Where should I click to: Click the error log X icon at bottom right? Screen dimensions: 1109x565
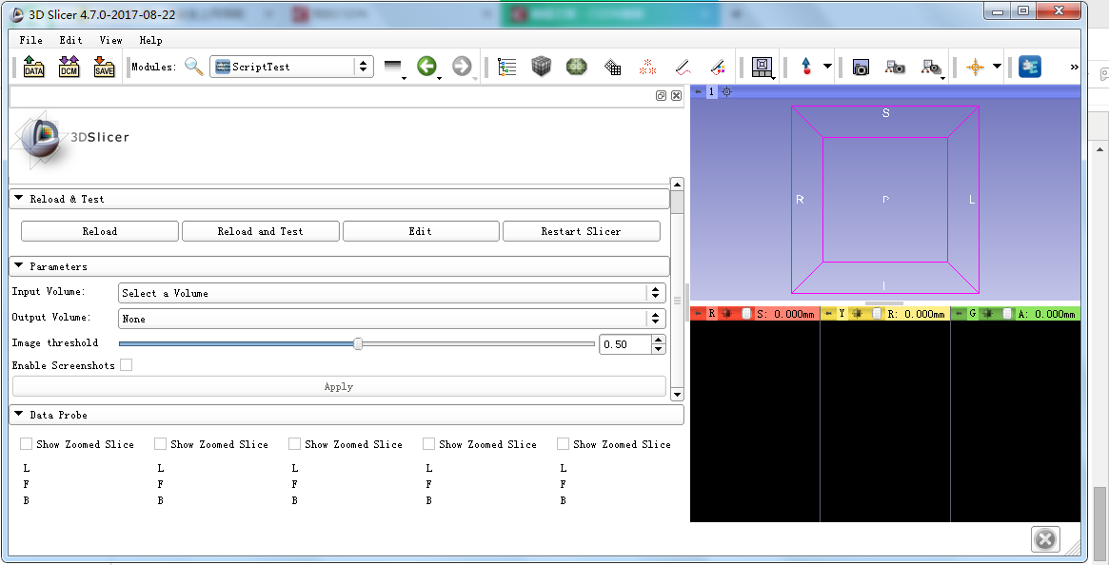coord(1044,539)
